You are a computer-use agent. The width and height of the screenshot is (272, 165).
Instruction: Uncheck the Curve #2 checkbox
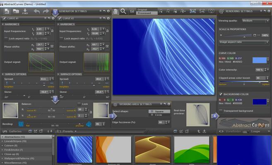60,18
